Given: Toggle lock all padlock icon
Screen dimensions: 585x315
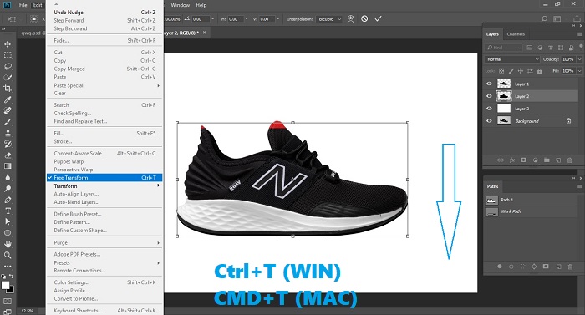Looking at the screenshot, I should [539, 71].
